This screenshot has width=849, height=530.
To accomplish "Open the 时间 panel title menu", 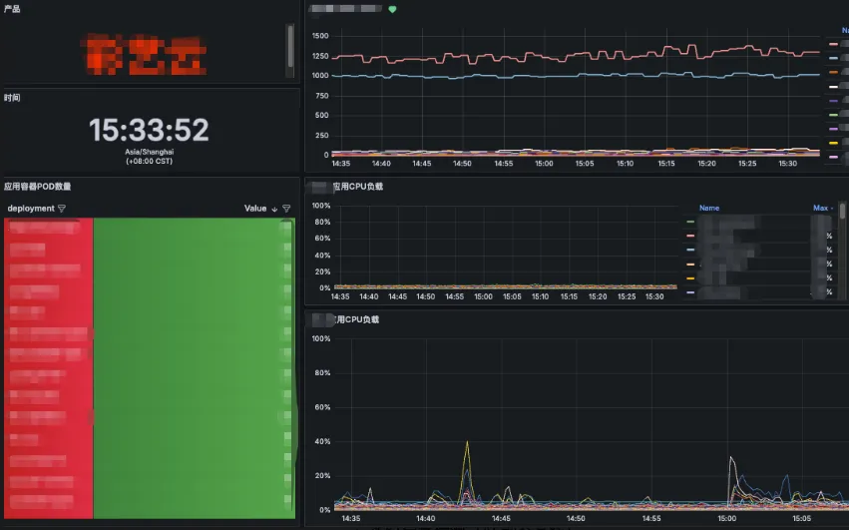I will coord(12,98).
